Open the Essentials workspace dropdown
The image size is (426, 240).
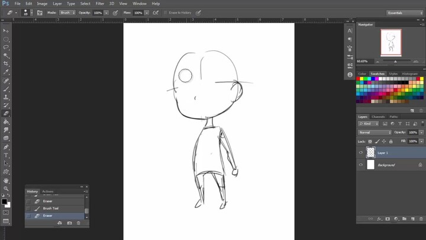405,13
